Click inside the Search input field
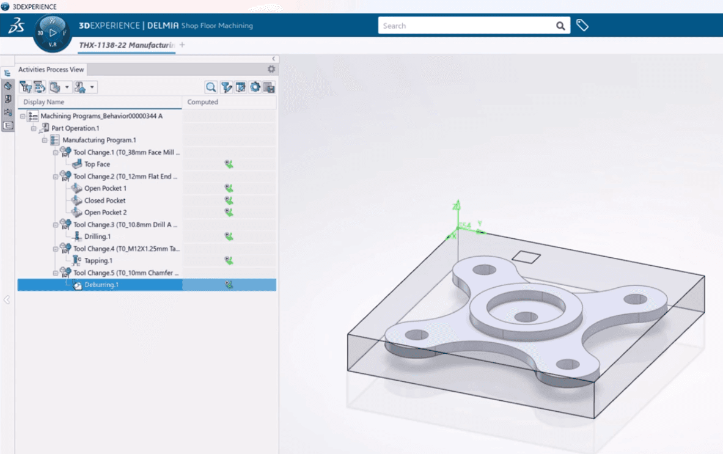The image size is (723, 454). click(466, 26)
